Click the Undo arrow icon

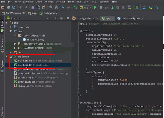(21, 7)
